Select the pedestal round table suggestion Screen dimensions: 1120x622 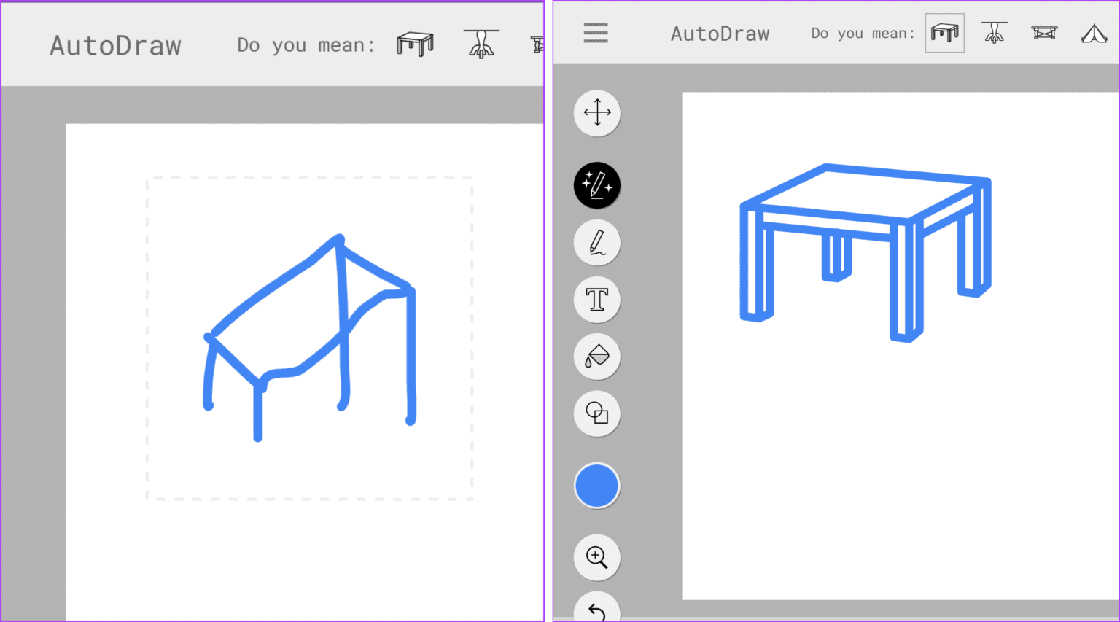tap(995, 32)
